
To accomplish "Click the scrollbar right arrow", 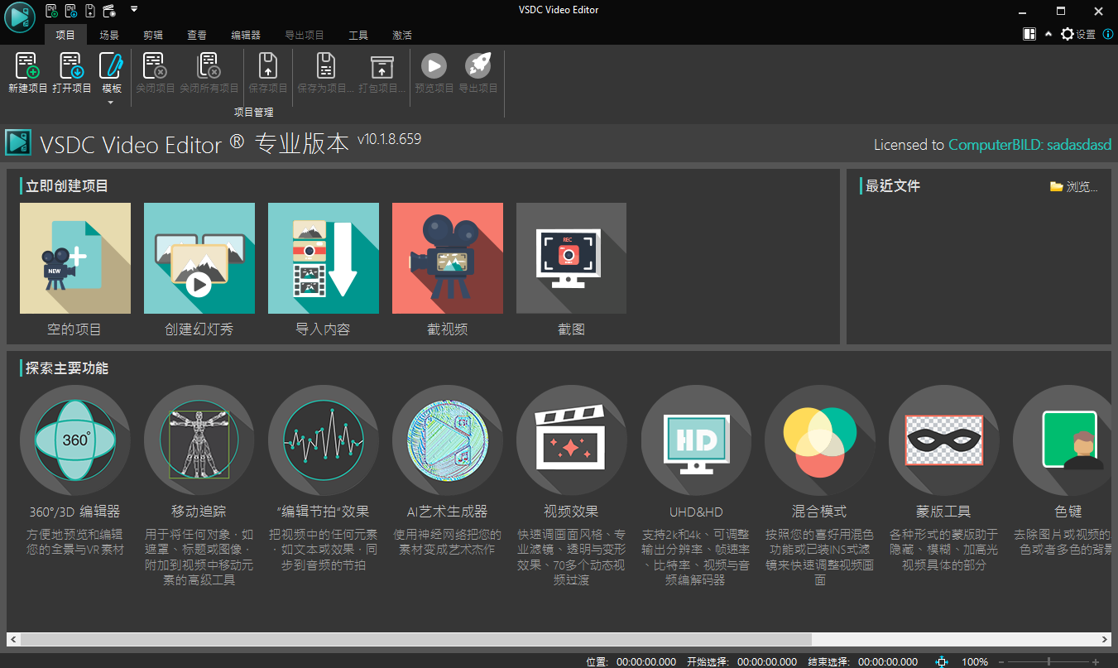I will [1105, 640].
